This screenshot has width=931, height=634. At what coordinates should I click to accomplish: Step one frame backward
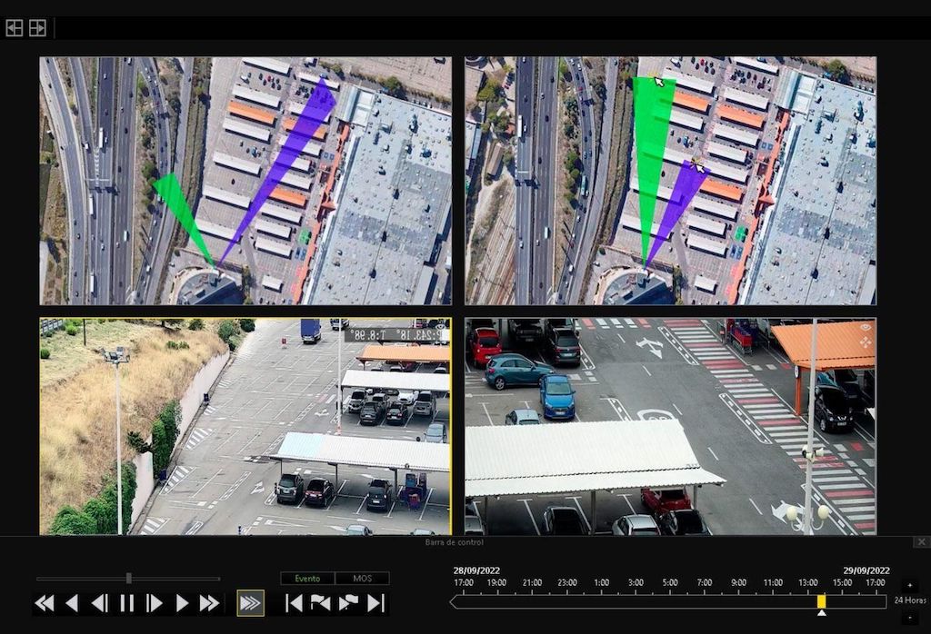point(99,603)
